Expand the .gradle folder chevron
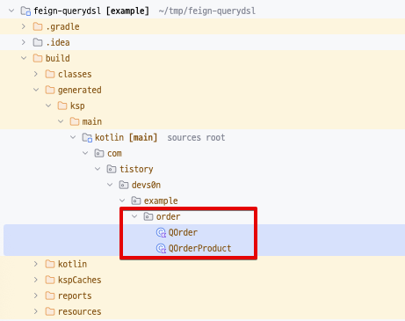 click(24, 26)
